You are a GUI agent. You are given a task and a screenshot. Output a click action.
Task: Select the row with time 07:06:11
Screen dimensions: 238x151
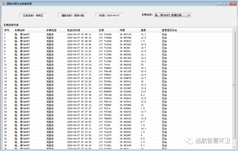pyautogui.click(x=118, y=35)
